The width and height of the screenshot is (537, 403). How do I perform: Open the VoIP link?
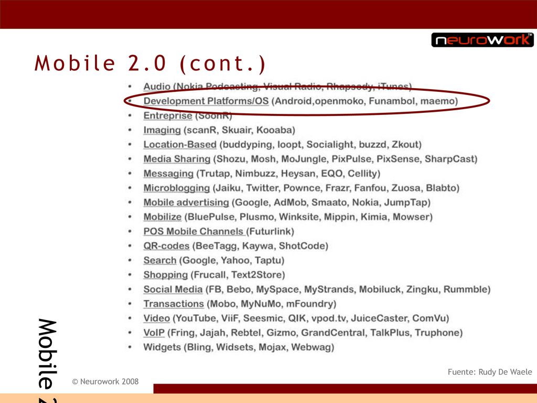(x=154, y=332)
